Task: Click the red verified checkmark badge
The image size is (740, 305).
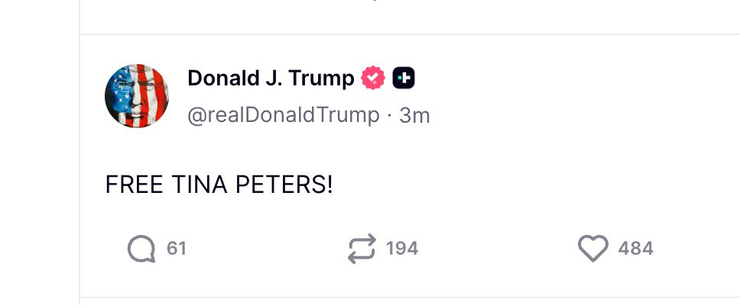Action: tap(373, 79)
